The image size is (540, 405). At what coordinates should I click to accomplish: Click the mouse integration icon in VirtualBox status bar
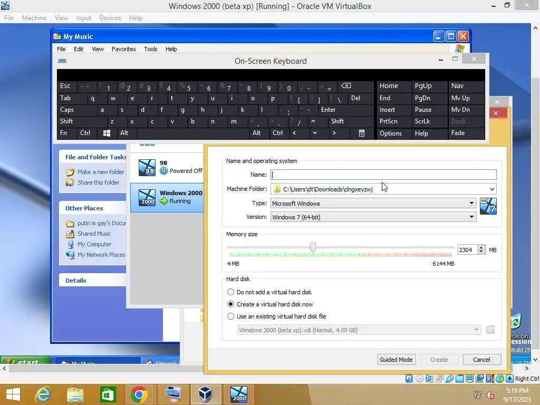[x=500, y=379]
